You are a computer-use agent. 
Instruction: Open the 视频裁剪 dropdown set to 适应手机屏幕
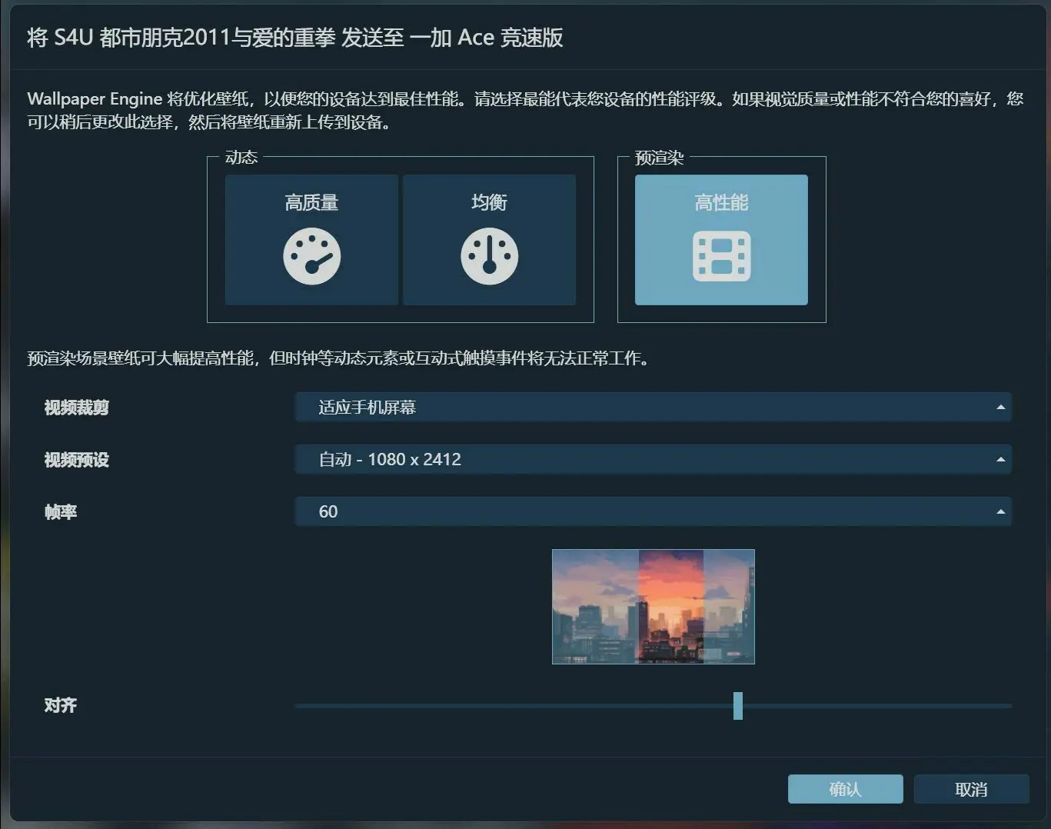(x=654, y=407)
